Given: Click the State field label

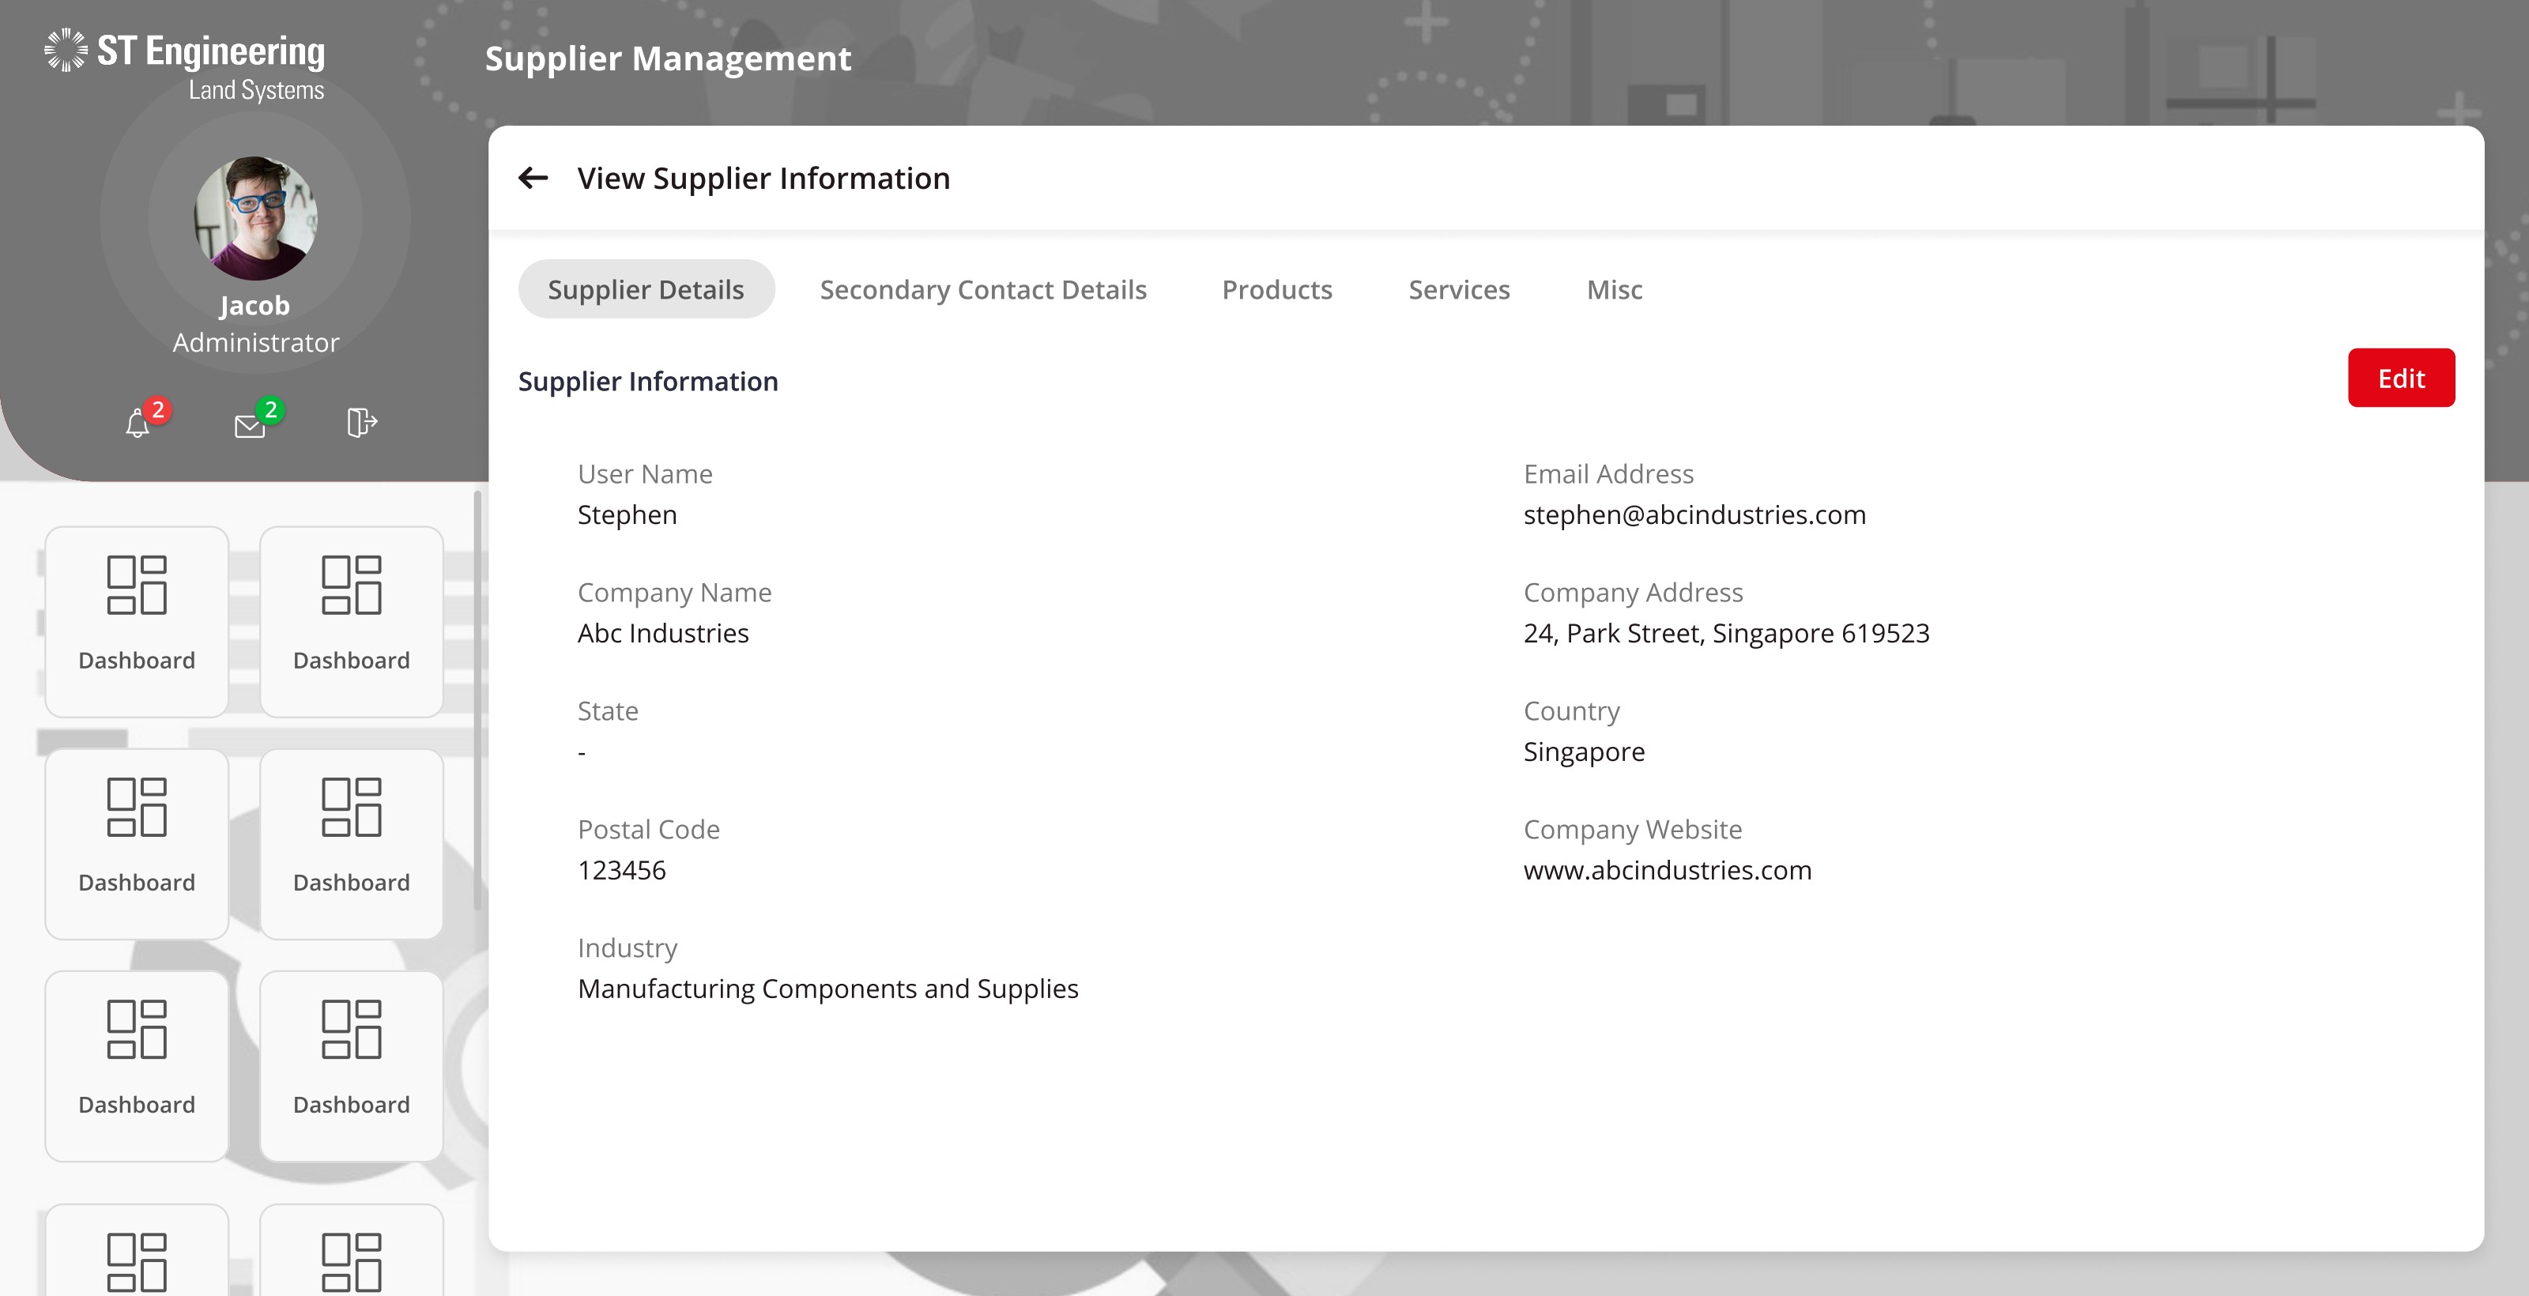Looking at the screenshot, I should coord(607,711).
